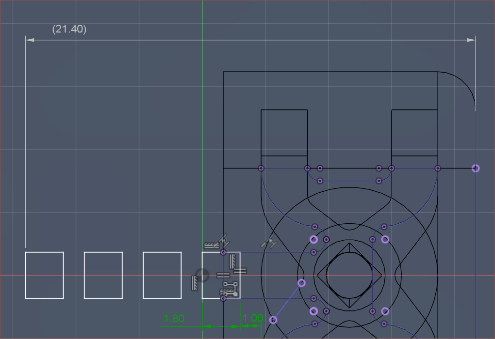Image resolution: width=495 pixels, height=339 pixels.
Task: Click the 1.00 dimension value
Action: coord(252,318)
